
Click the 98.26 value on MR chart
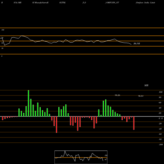pos(117,95)
